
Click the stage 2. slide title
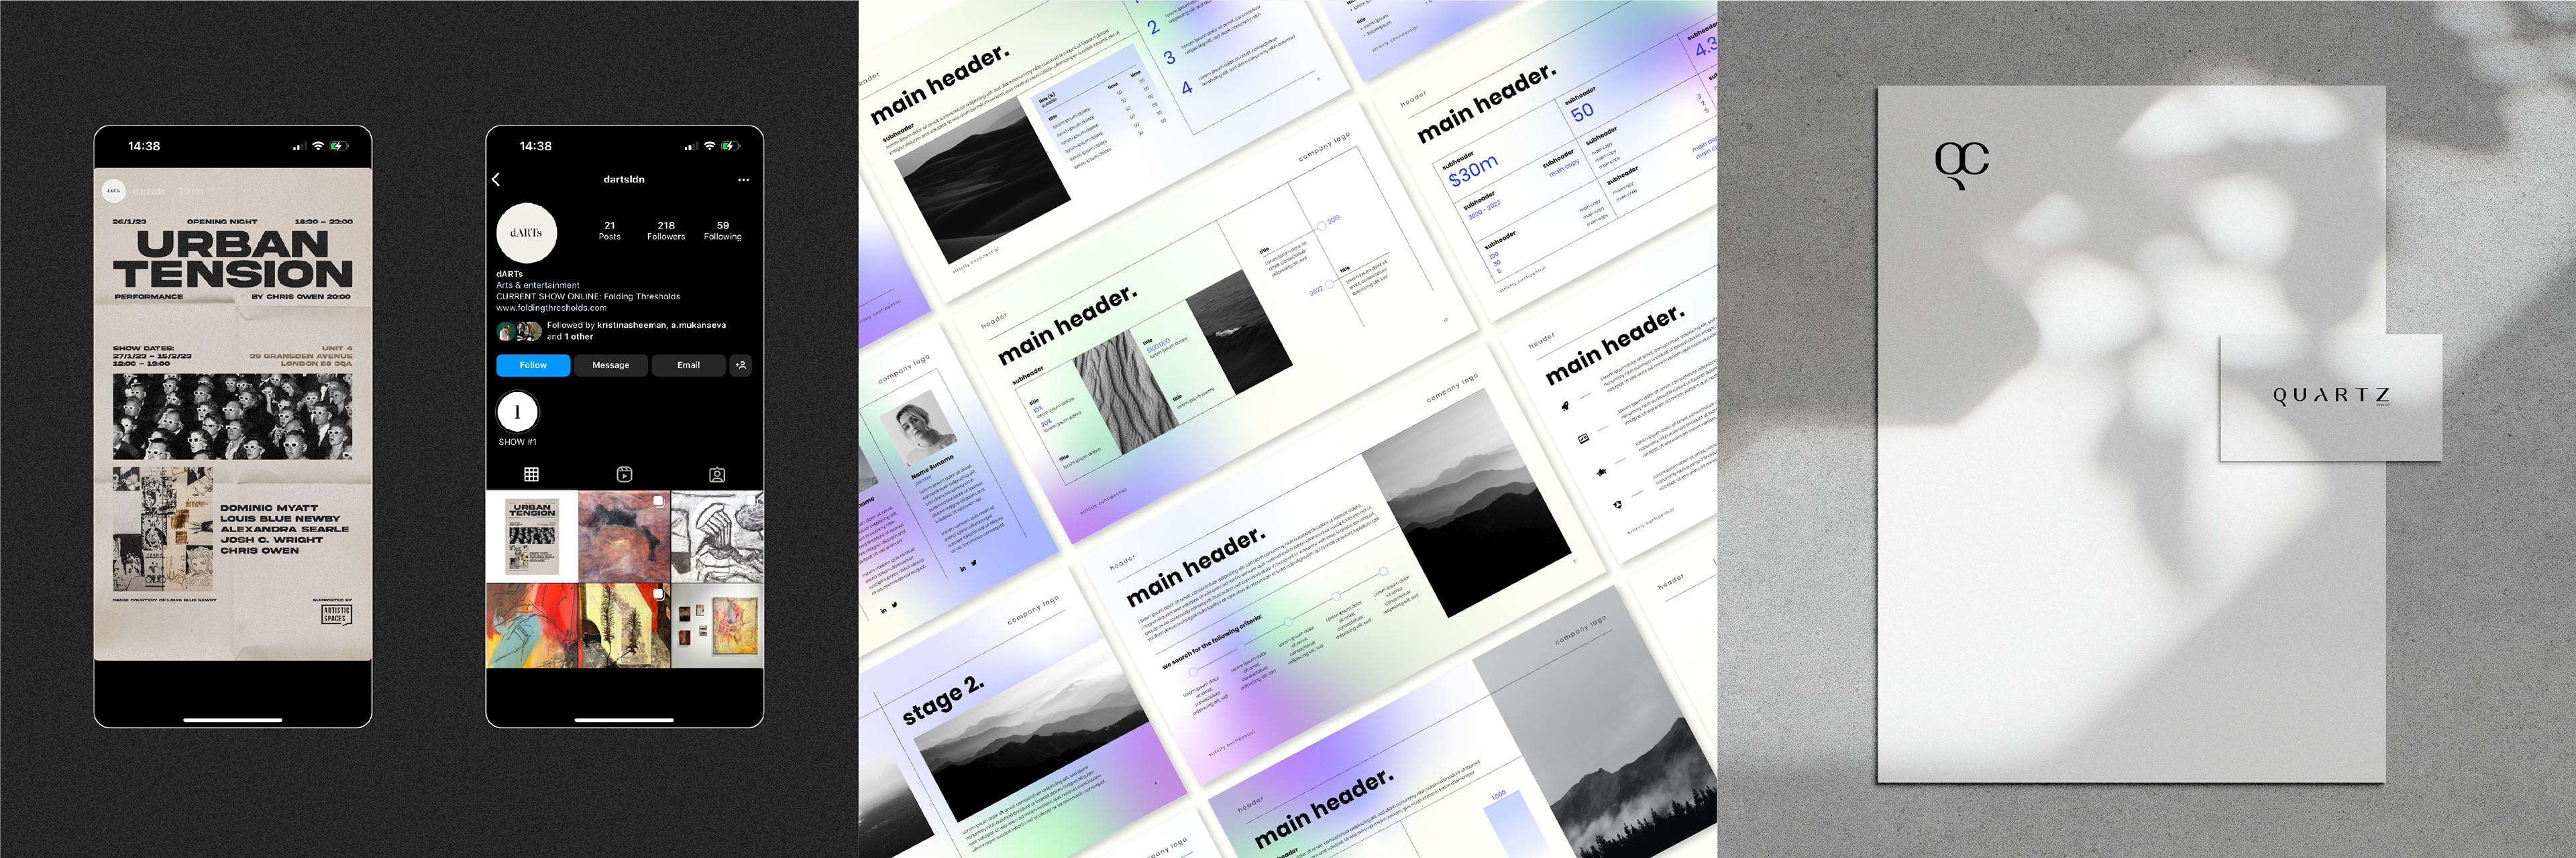tap(944, 700)
